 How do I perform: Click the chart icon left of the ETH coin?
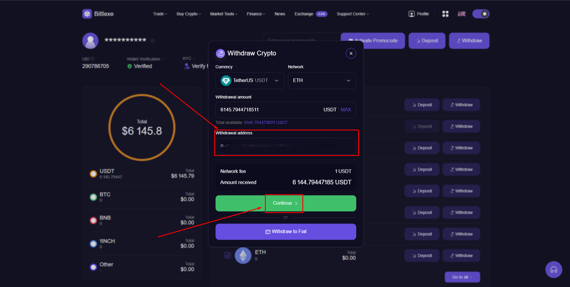coord(227,255)
